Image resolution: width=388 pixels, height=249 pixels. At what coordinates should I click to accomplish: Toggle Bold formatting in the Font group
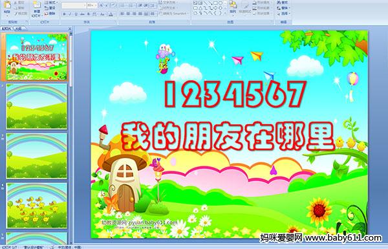coord(64,14)
